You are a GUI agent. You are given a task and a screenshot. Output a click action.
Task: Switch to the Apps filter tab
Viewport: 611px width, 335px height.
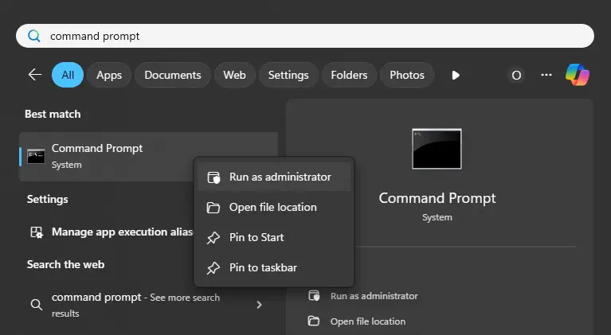click(109, 75)
